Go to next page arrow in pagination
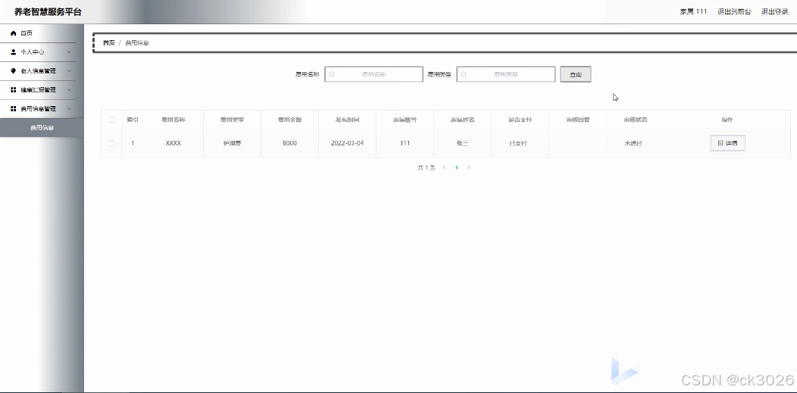This screenshot has height=393, width=797. 469,167
